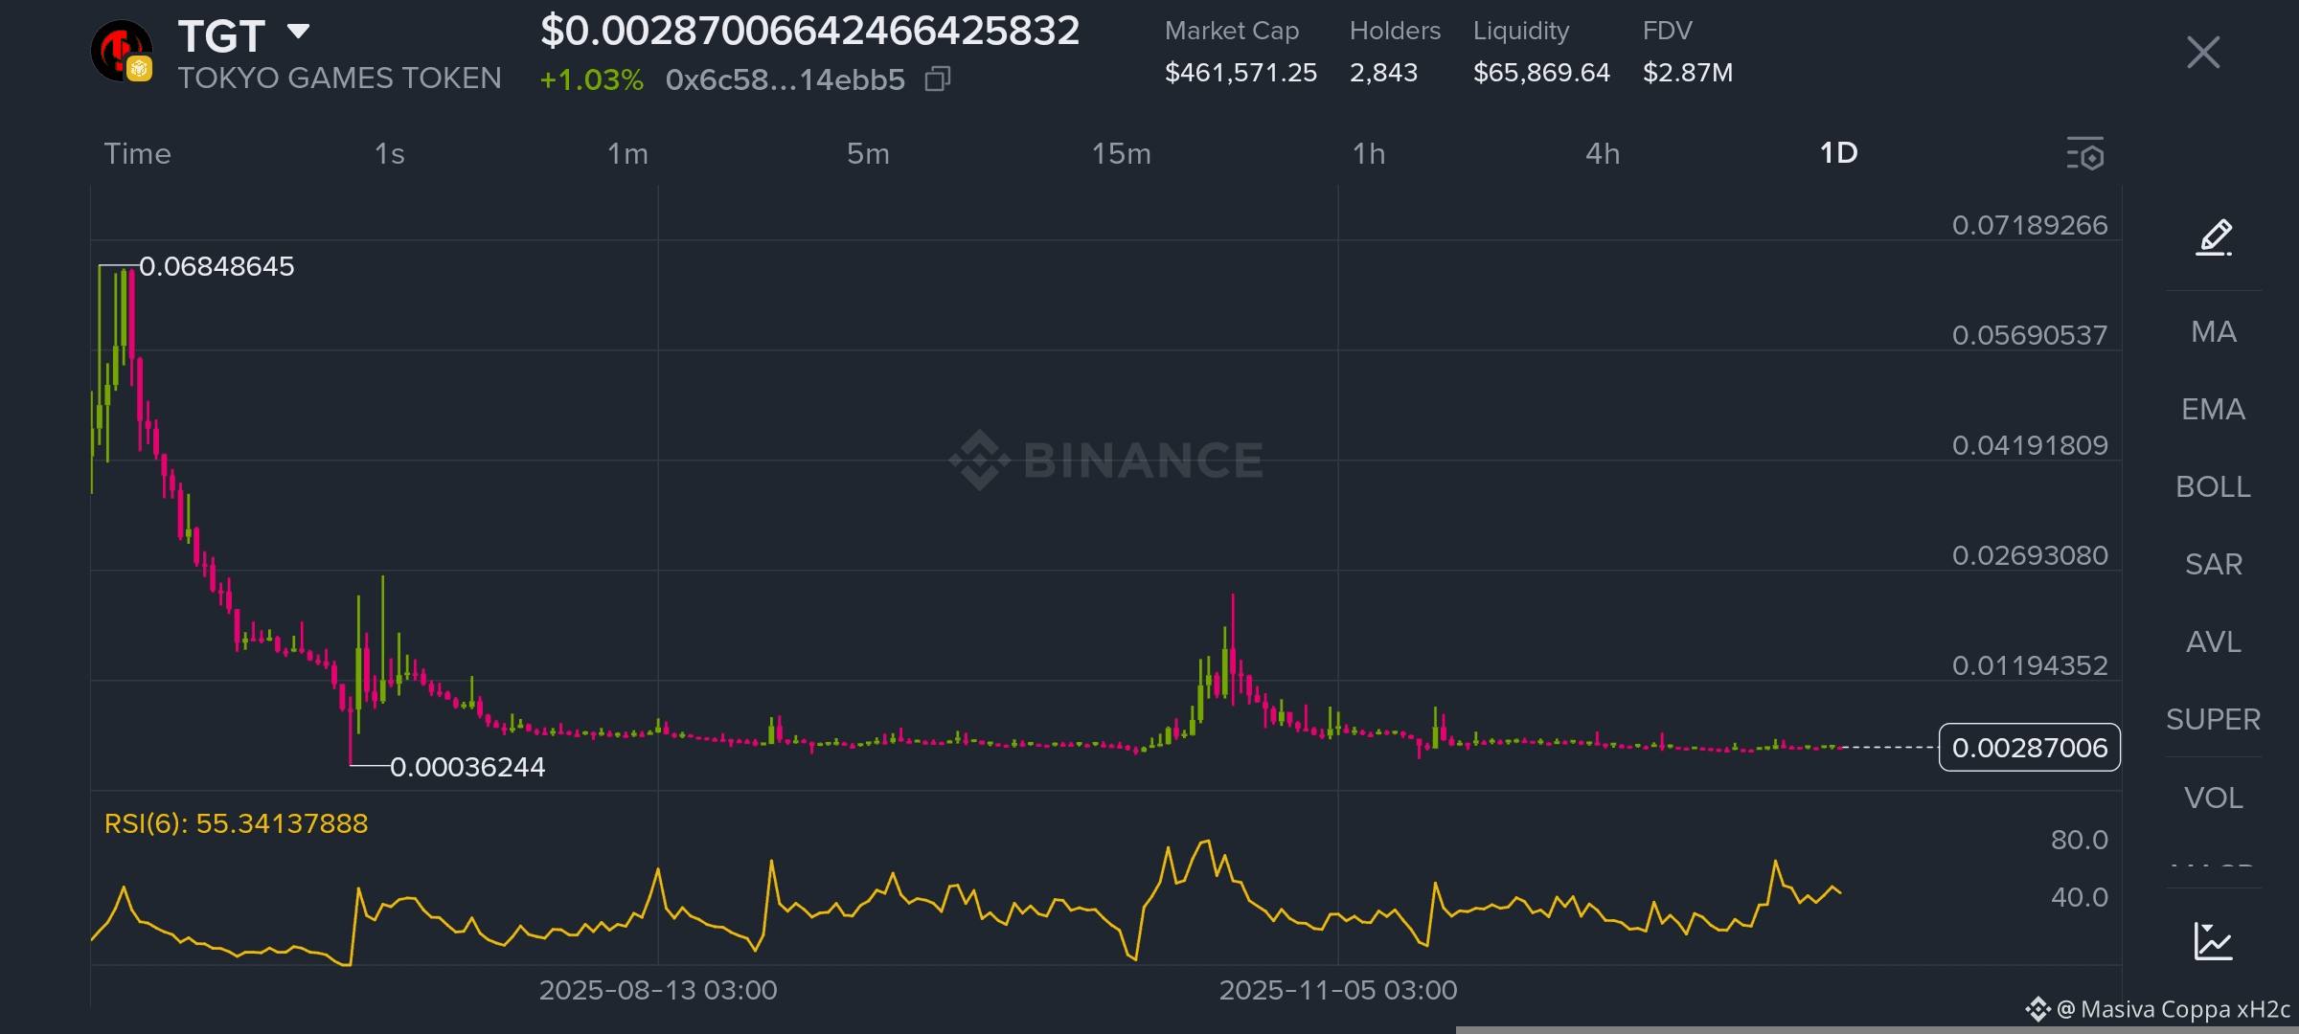This screenshot has height=1034, width=2299.
Task: Close the chart view
Action: click(x=2203, y=52)
